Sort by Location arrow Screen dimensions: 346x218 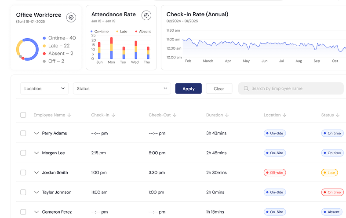pyautogui.click(x=284, y=115)
